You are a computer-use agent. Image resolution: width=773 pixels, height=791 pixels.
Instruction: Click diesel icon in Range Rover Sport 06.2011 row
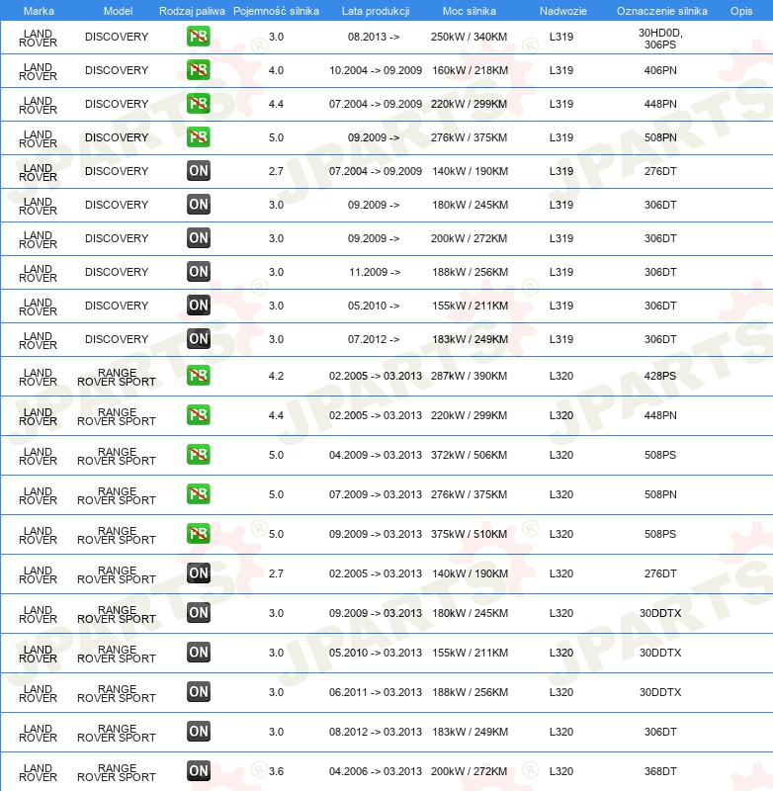198,691
